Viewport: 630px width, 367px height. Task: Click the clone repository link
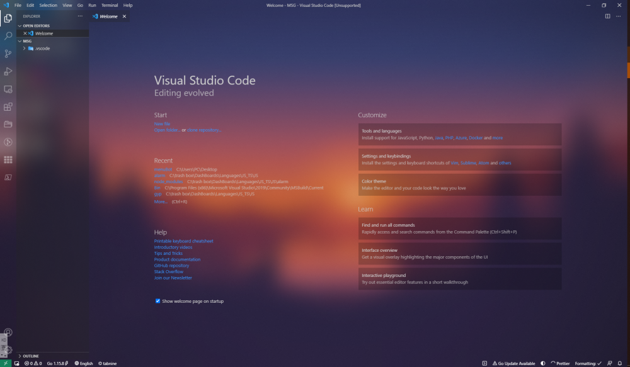click(x=204, y=130)
